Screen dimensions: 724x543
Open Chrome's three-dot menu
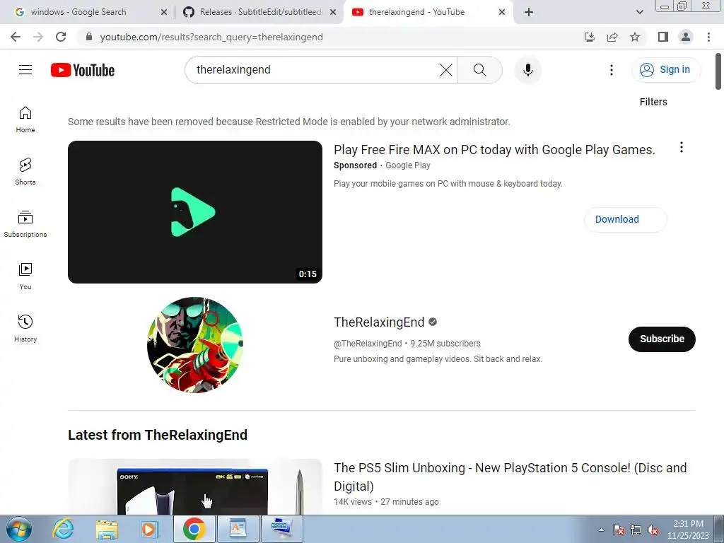708,37
